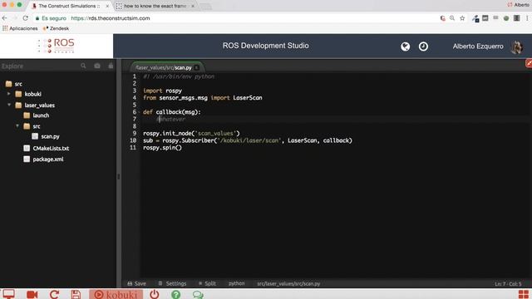532x299 pixels.
Task: Click the rospy.init_node line
Action: point(191,133)
